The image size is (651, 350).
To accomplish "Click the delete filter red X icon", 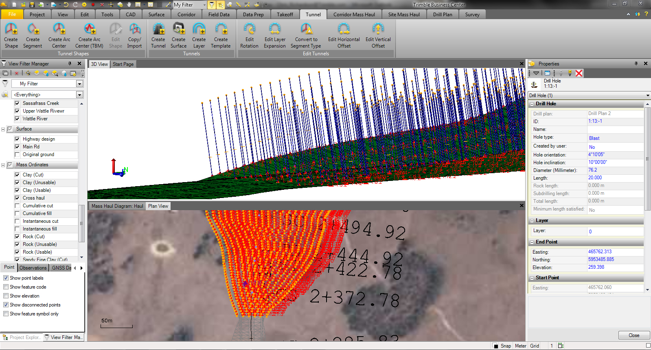I will [x=17, y=73].
